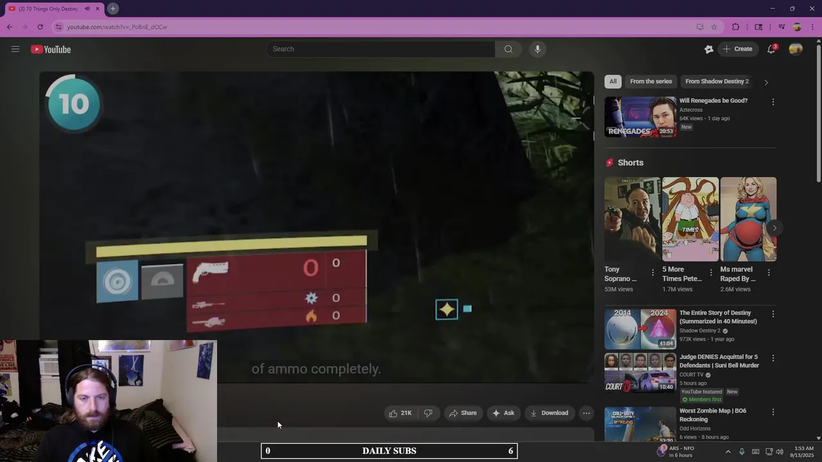Screen dimensions: 822x462
Task: Open the YouTube notifications bell
Action: [772, 49]
